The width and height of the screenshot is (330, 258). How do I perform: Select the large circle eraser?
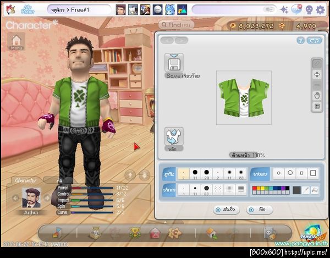(x=290, y=173)
